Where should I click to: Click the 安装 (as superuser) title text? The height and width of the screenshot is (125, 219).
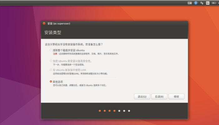click(59, 23)
